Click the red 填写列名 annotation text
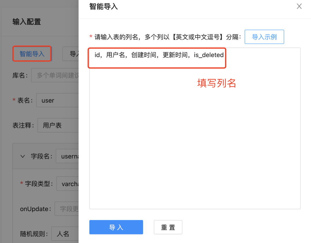Viewport: 311px width, 243px height. (217, 83)
